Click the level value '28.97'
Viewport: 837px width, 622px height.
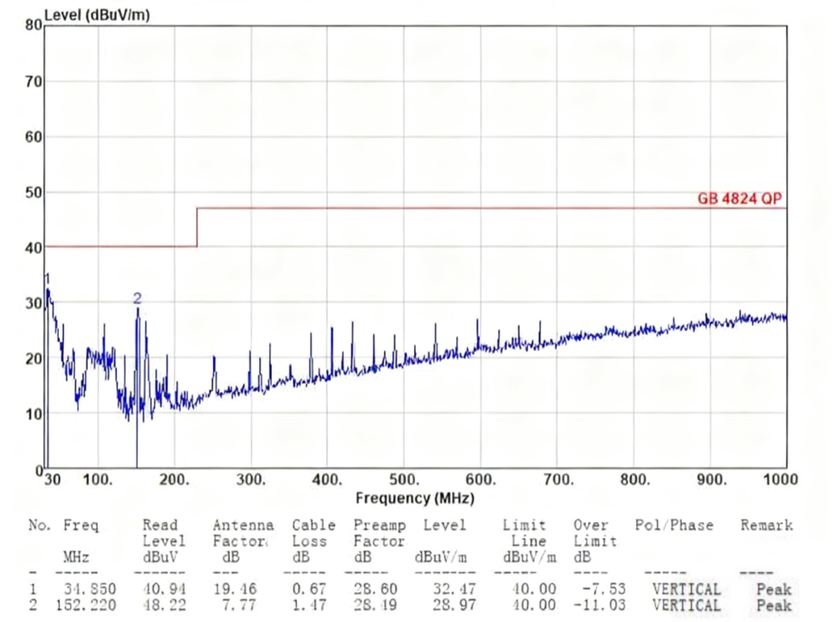click(454, 606)
